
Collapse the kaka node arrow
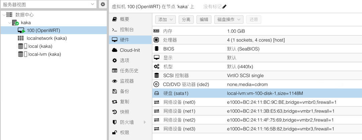point(10,23)
